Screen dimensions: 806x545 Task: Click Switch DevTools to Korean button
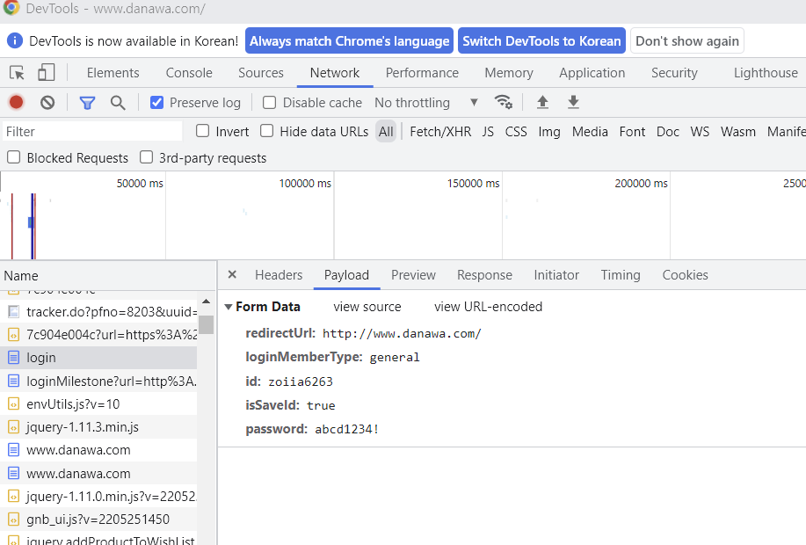tap(541, 40)
